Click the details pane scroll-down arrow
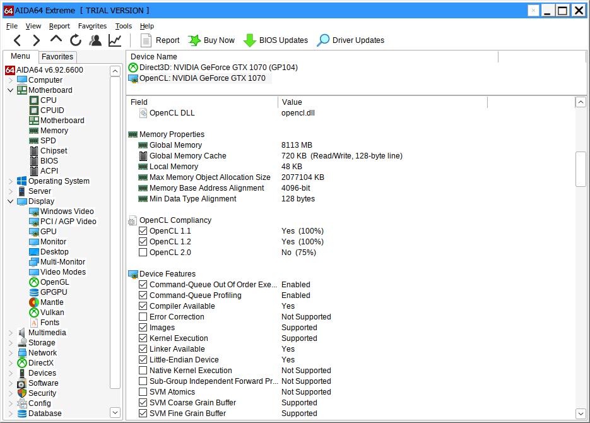The height and width of the screenshot is (423, 590). click(581, 414)
